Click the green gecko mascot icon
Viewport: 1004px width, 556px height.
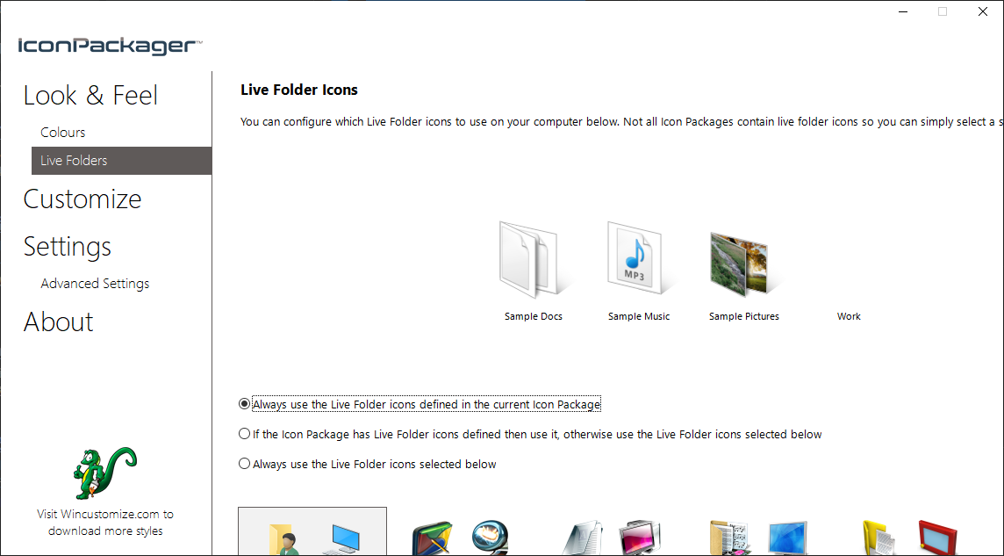click(x=104, y=473)
